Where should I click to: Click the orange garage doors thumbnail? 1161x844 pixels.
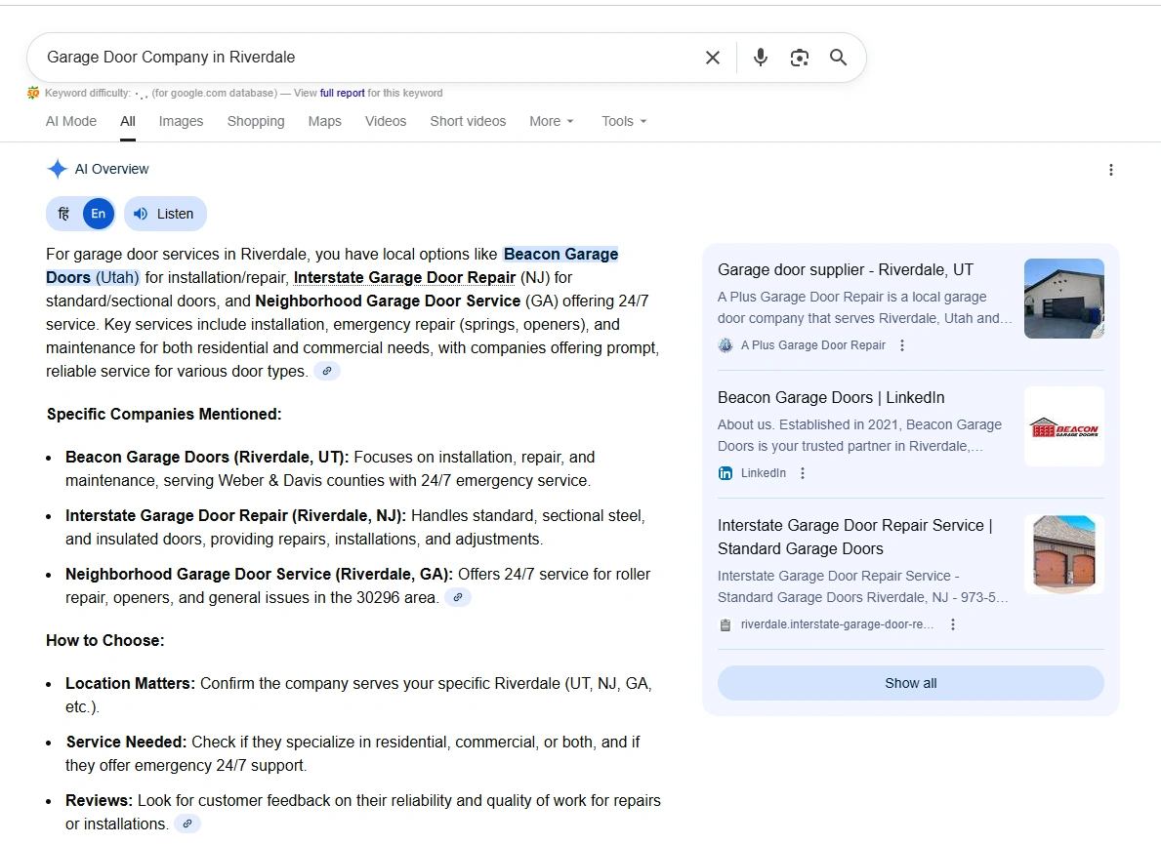click(x=1064, y=555)
